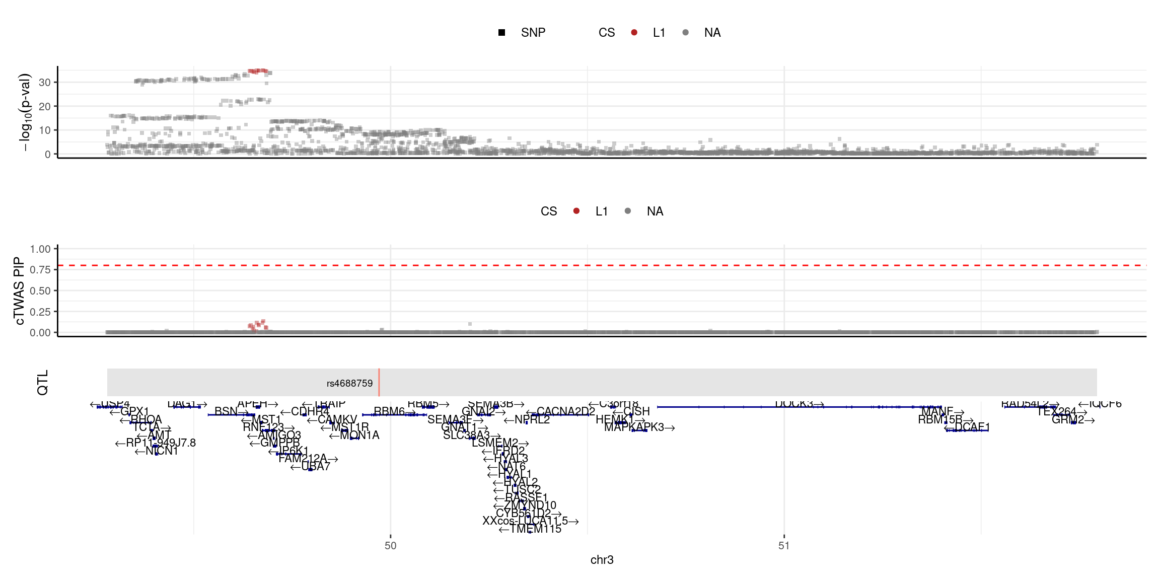Click the rs4688759 SNP label
The width and height of the screenshot is (1160, 580).
pyautogui.click(x=349, y=384)
